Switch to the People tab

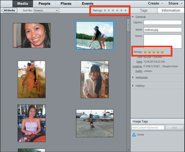[x=44, y=3]
